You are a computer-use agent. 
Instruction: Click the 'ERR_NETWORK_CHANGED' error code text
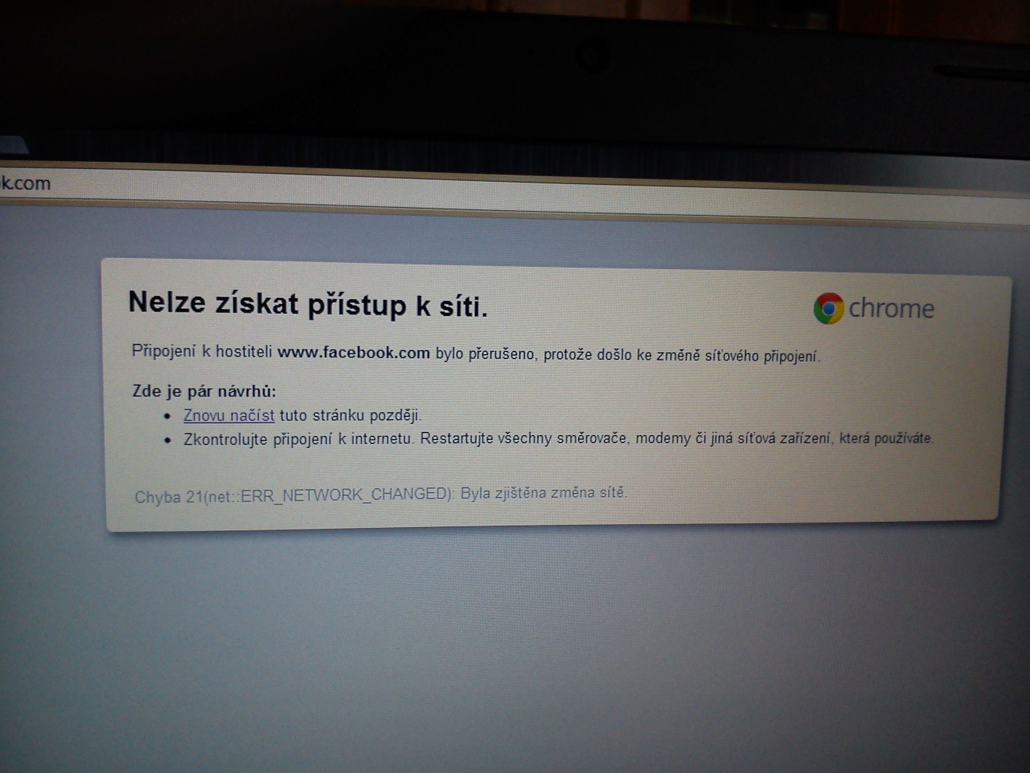pos(344,495)
